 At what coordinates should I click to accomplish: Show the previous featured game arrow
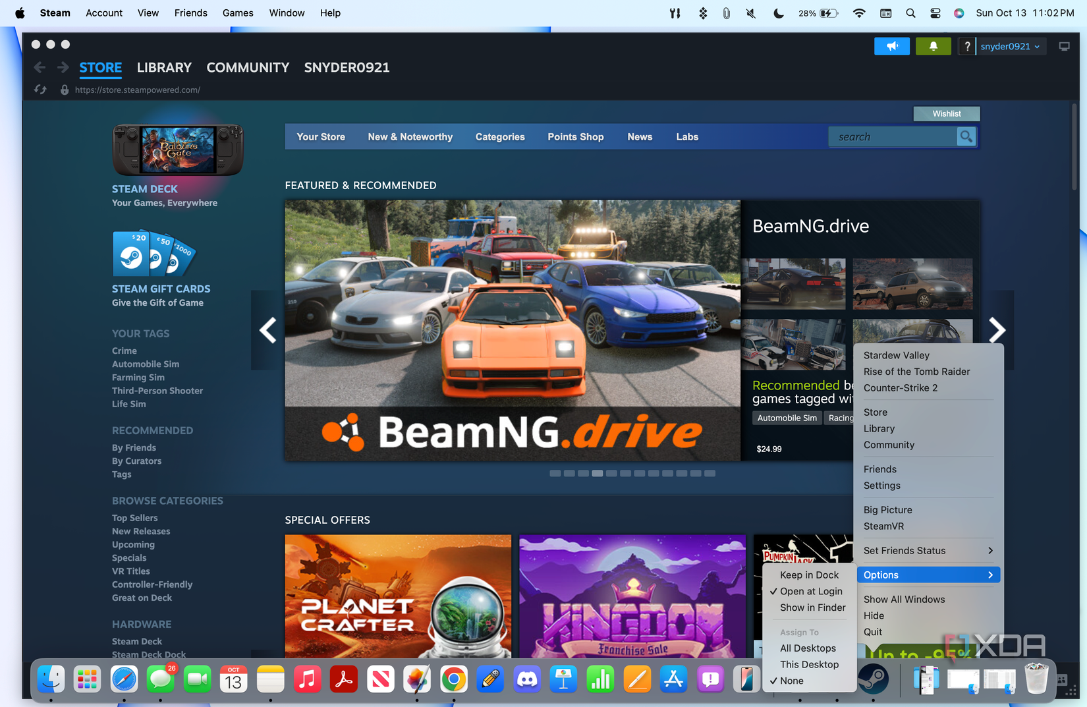[267, 329]
